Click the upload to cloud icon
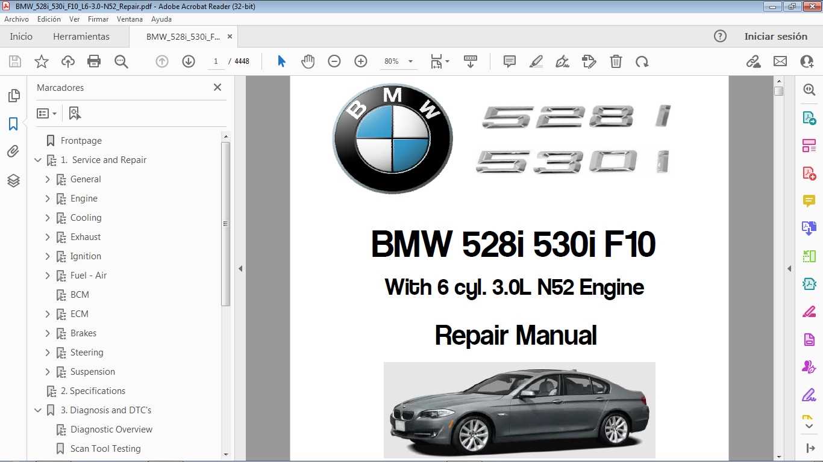This screenshot has height=462, width=823. tap(68, 61)
